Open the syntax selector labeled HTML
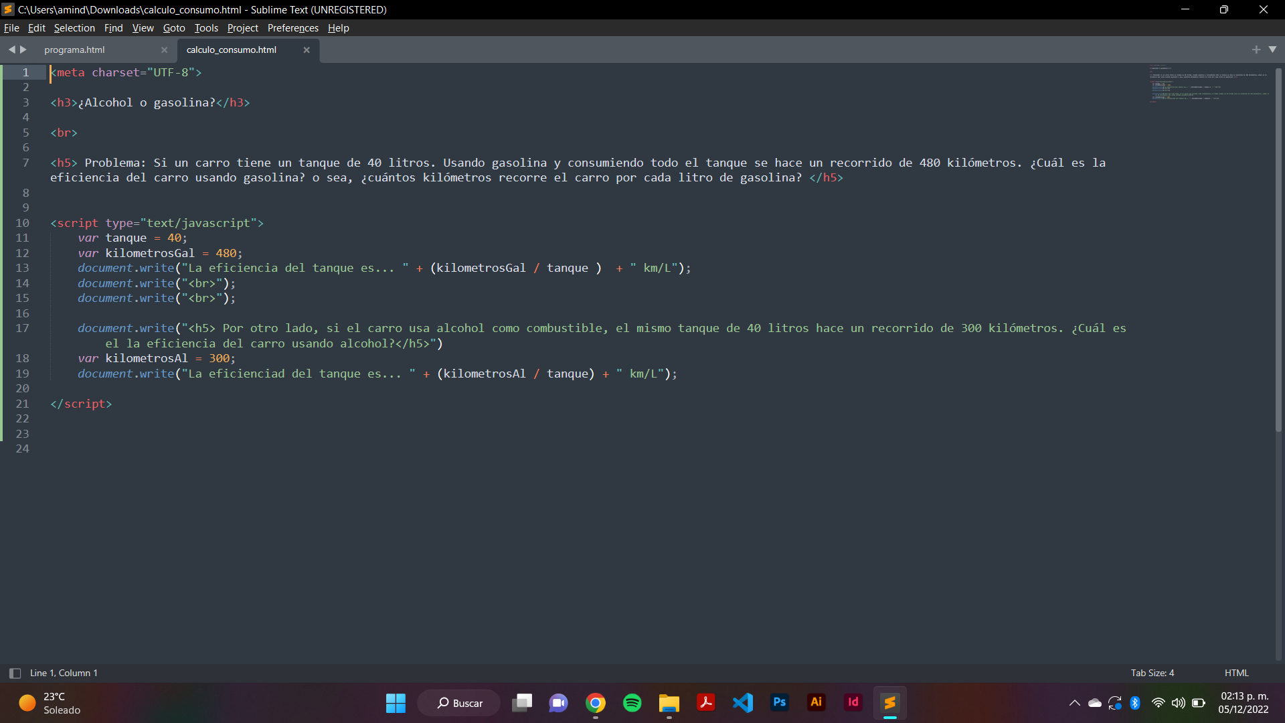Image resolution: width=1285 pixels, height=723 pixels. (x=1236, y=673)
